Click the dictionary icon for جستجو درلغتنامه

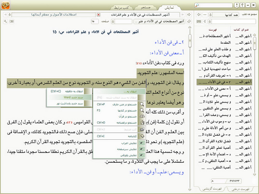click(142, 123)
